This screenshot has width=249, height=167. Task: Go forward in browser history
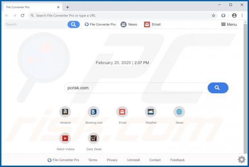point(15,16)
